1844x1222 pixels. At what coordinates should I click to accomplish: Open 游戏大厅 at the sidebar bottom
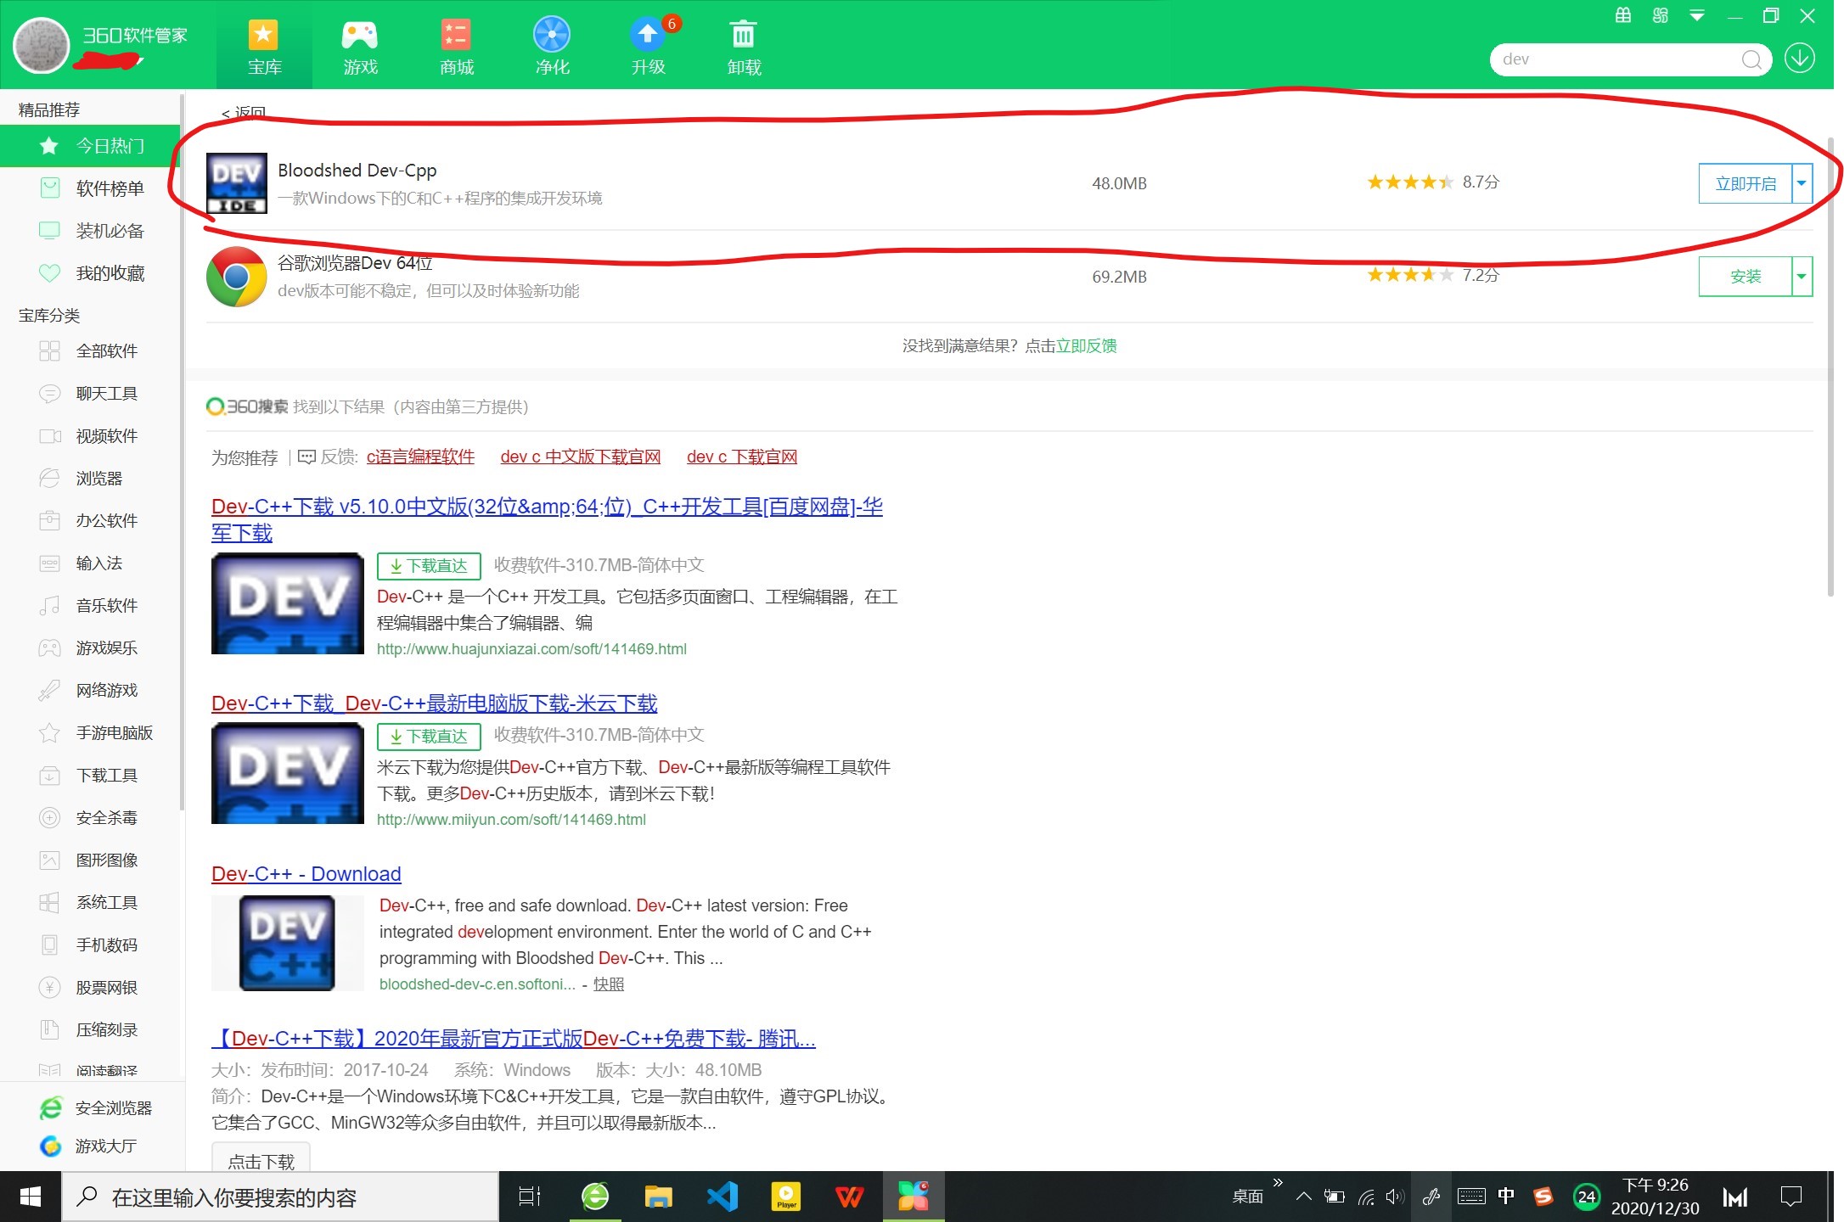click(88, 1146)
